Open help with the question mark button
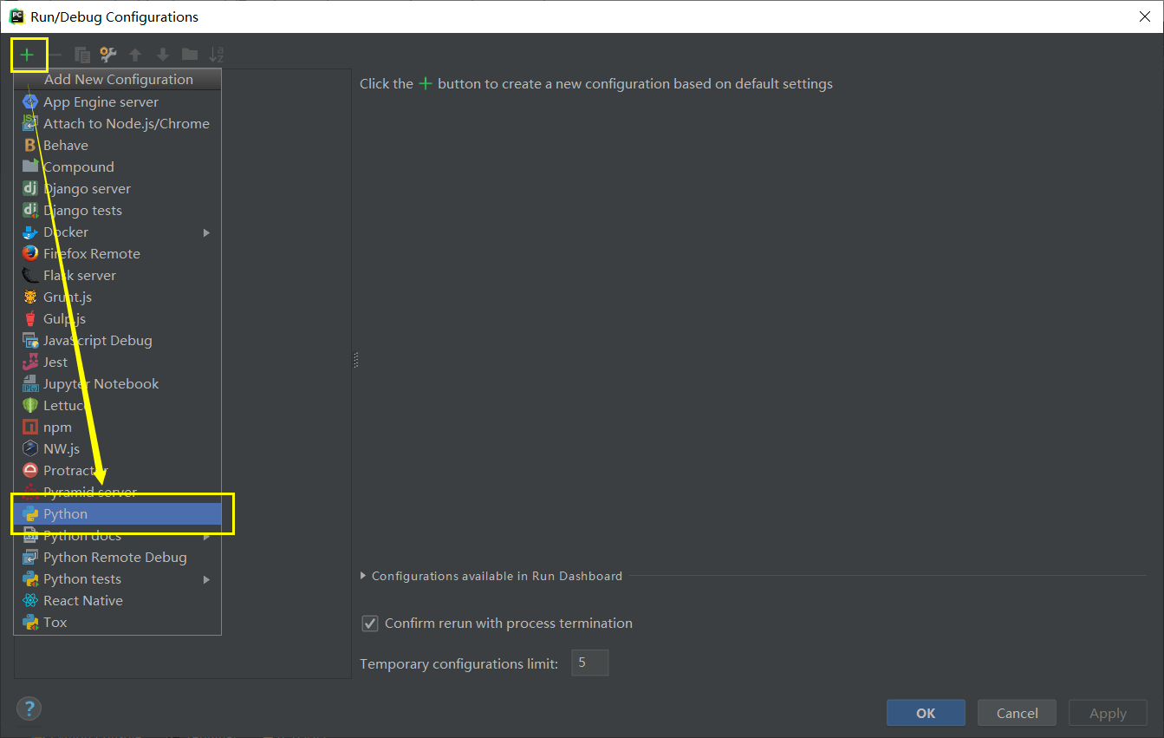Screen dimensions: 1164x738 click(x=29, y=708)
